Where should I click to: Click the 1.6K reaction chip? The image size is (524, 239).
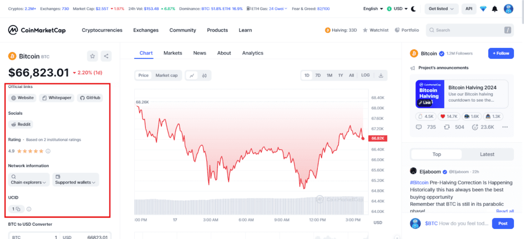(x=471, y=116)
